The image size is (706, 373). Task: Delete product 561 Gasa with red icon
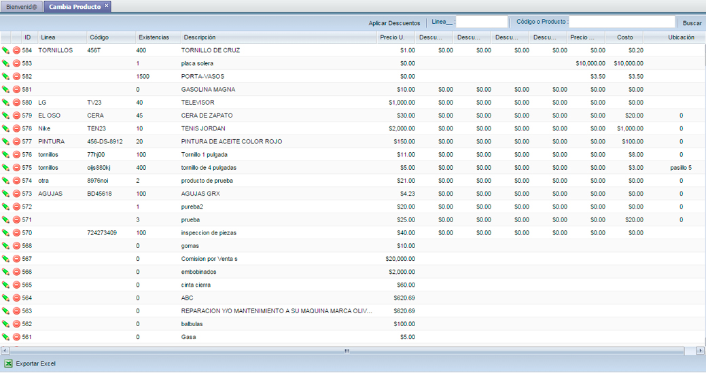tap(17, 337)
